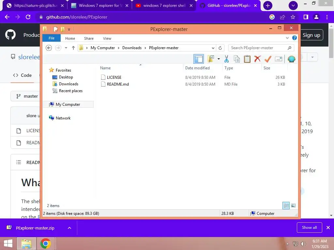Click the Explorer Back arrow button
Viewport: 334px width, 250px height.
point(49,48)
